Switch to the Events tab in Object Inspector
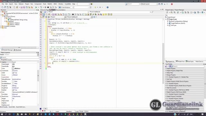Image resolution: width=206 pixels, height=116 pixels. click(x=10, y=60)
